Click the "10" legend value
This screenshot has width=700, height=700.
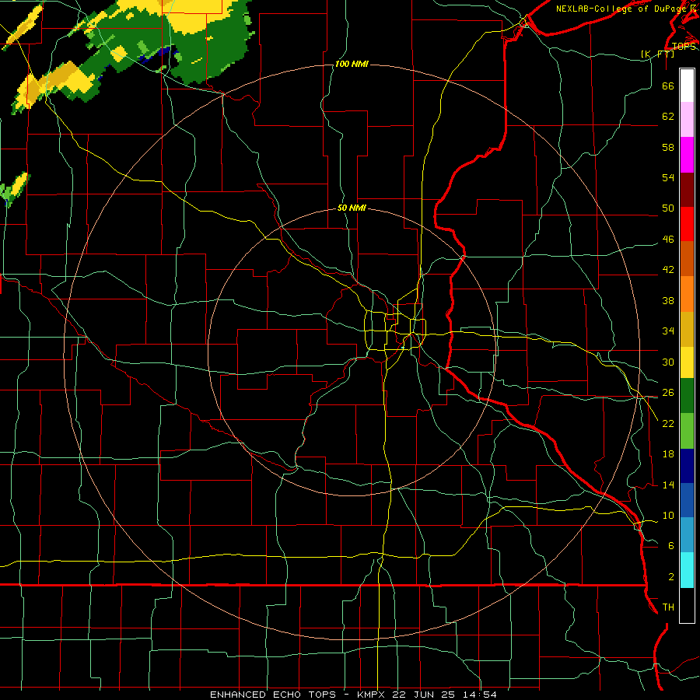tap(668, 515)
